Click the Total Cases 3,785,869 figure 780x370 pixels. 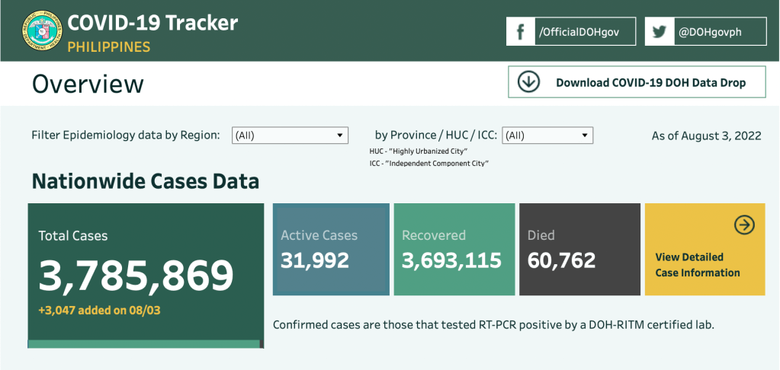pos(136,276)
